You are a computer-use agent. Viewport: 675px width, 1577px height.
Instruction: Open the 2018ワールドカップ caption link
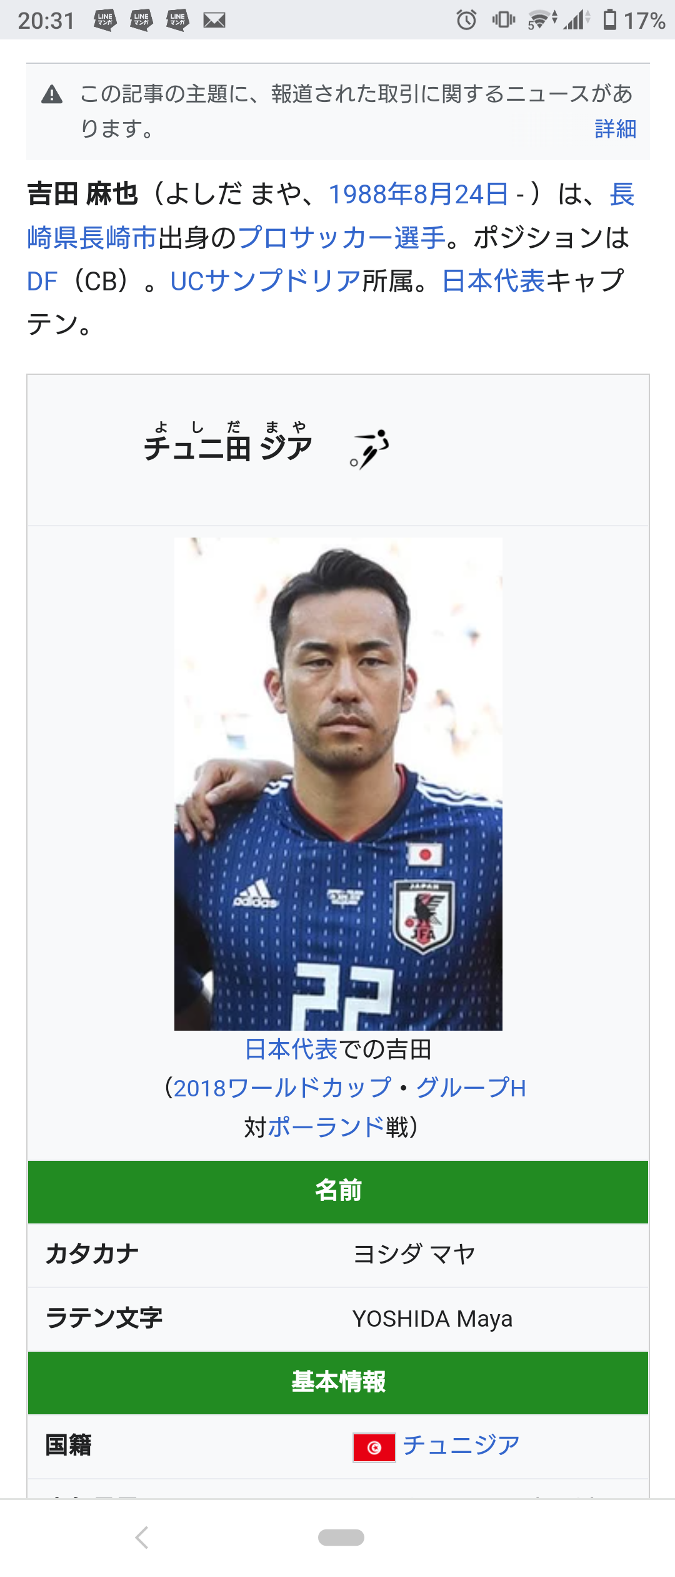(282, 1088)
